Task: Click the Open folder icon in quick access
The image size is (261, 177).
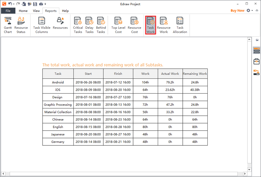Action: [29, 4]
